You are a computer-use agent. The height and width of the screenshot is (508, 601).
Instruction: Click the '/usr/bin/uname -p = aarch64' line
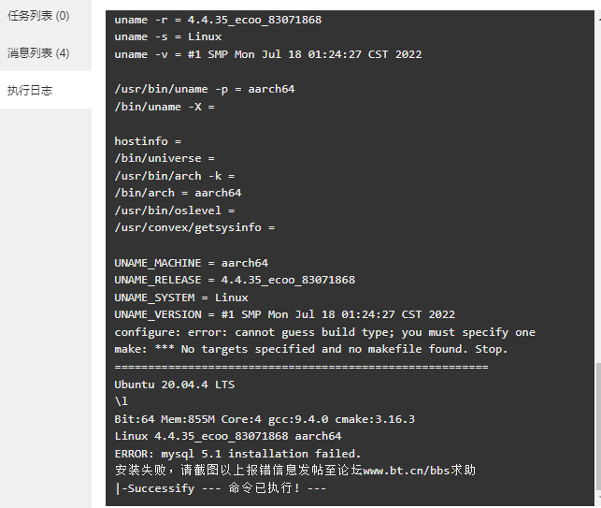[205, 89]
